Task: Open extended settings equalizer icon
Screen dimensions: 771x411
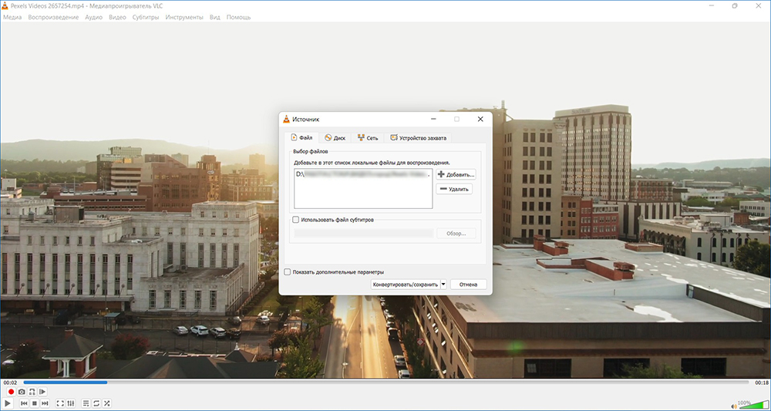Action: (x=70, y=403)
